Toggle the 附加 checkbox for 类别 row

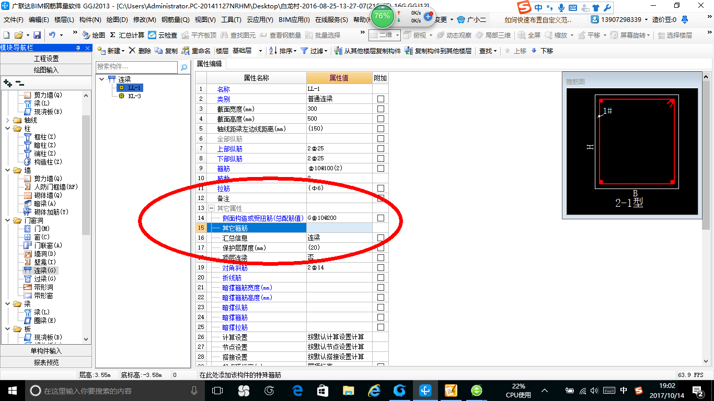(381, 99)
